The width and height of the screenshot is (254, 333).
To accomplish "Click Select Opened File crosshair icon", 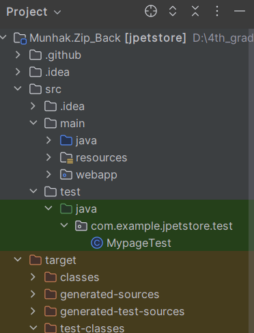I will (x=151, y=11).
